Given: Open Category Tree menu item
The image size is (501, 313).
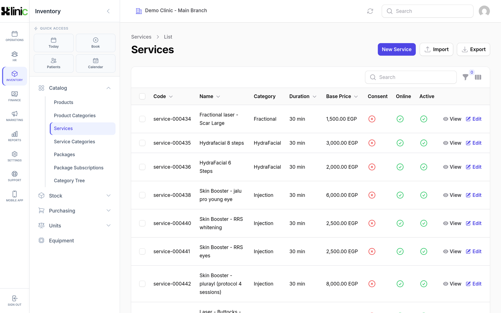Looking at the screenshot, I should pos(69,181).
